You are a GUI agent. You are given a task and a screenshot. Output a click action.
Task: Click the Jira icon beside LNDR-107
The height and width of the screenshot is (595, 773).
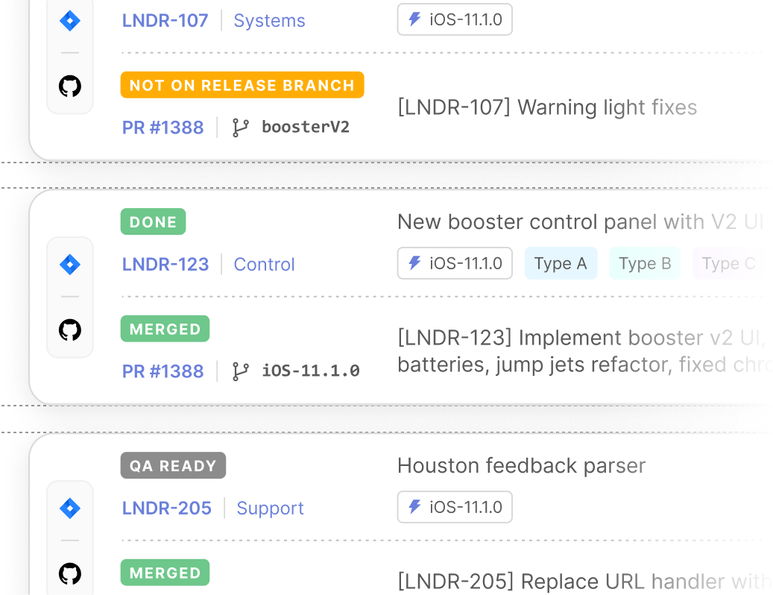(70, 21)
